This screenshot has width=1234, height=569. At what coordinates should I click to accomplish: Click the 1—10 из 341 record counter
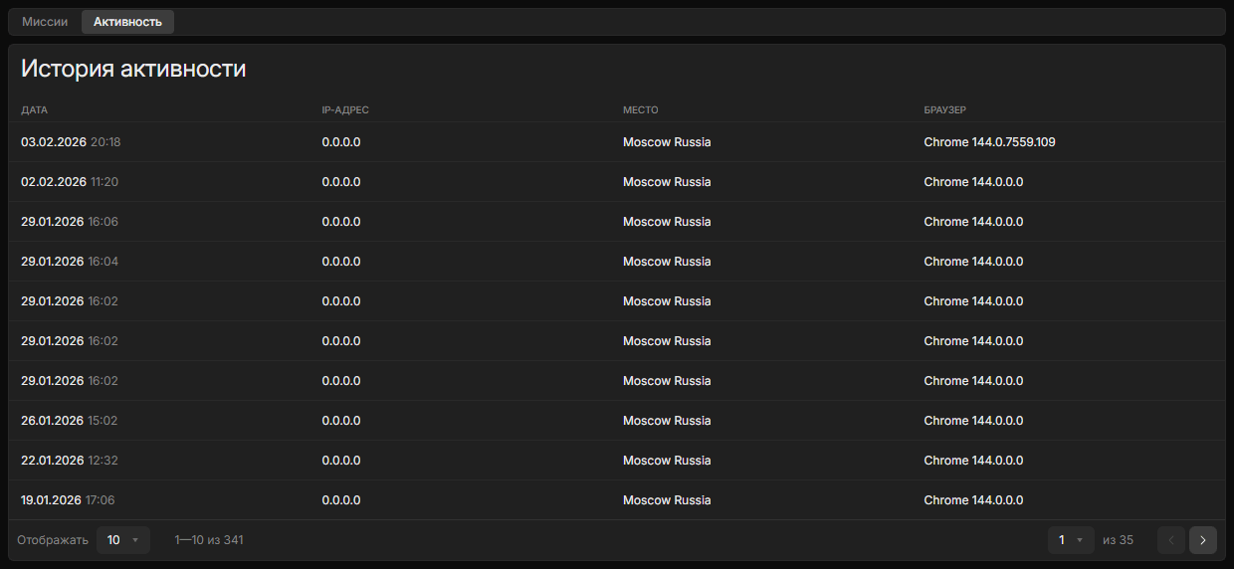(209, 540)
